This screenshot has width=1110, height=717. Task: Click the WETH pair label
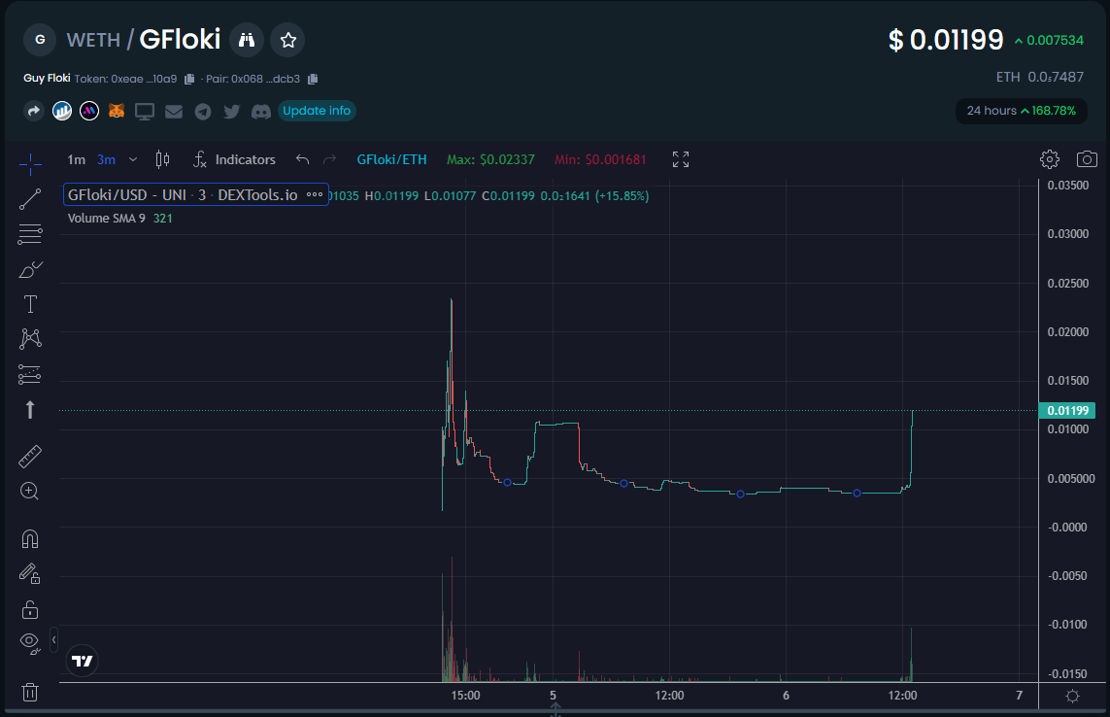coord(93,41)
